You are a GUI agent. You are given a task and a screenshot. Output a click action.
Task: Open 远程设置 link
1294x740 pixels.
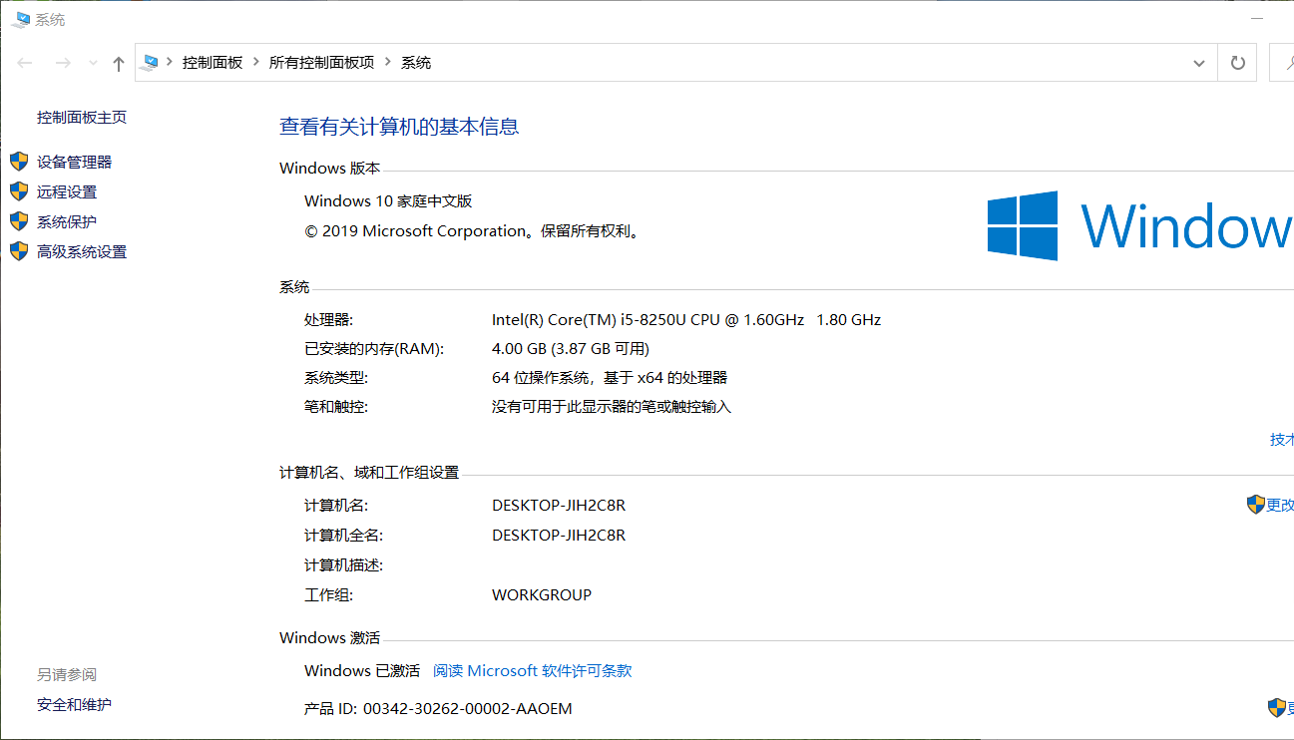point(67,191)
